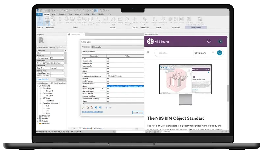Click the Apply button in Properties
This screenshot has width=263, height=154.
point(61,79)
